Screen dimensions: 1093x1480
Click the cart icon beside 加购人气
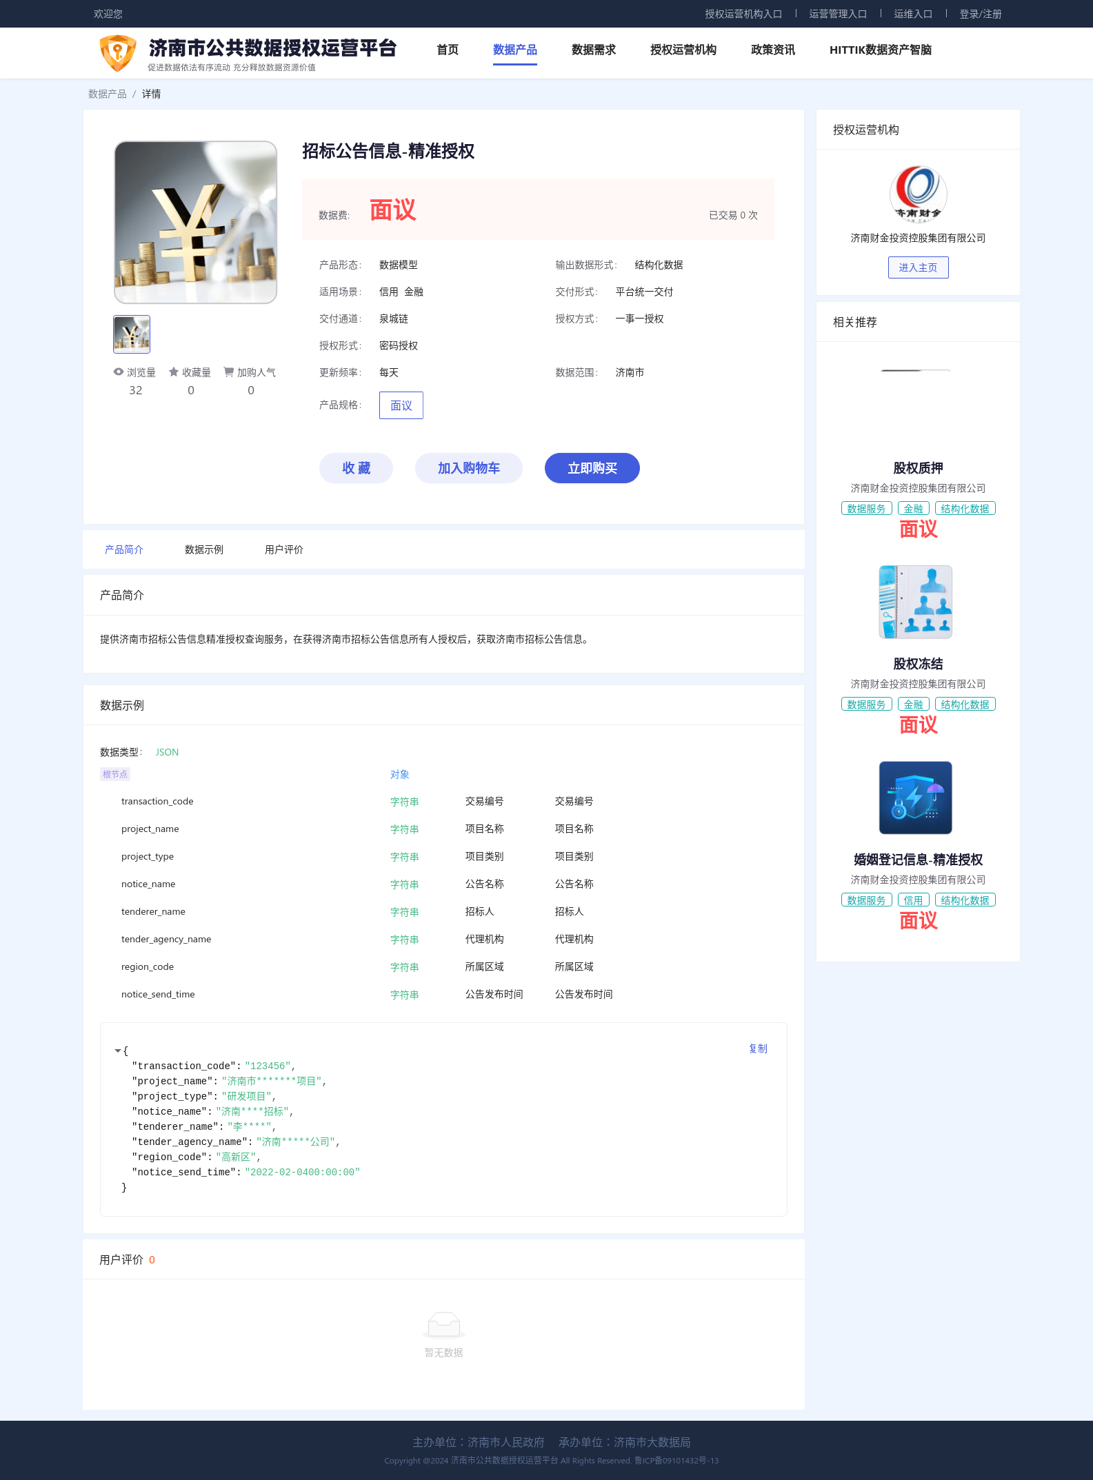pos(228,372)
